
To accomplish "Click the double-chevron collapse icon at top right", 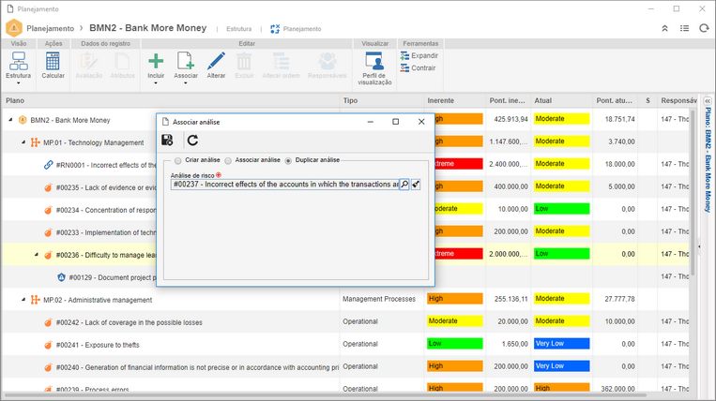I will 664,28.
